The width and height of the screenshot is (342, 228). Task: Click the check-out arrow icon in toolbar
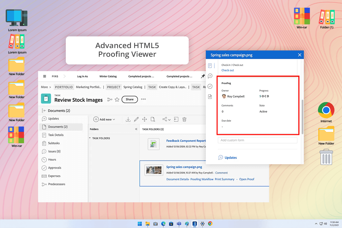176,119
